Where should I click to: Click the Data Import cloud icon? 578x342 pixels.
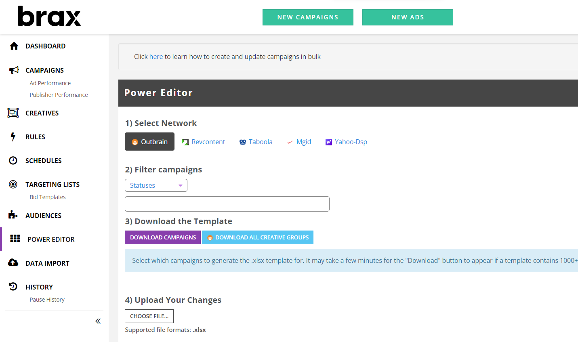point(13,263)
